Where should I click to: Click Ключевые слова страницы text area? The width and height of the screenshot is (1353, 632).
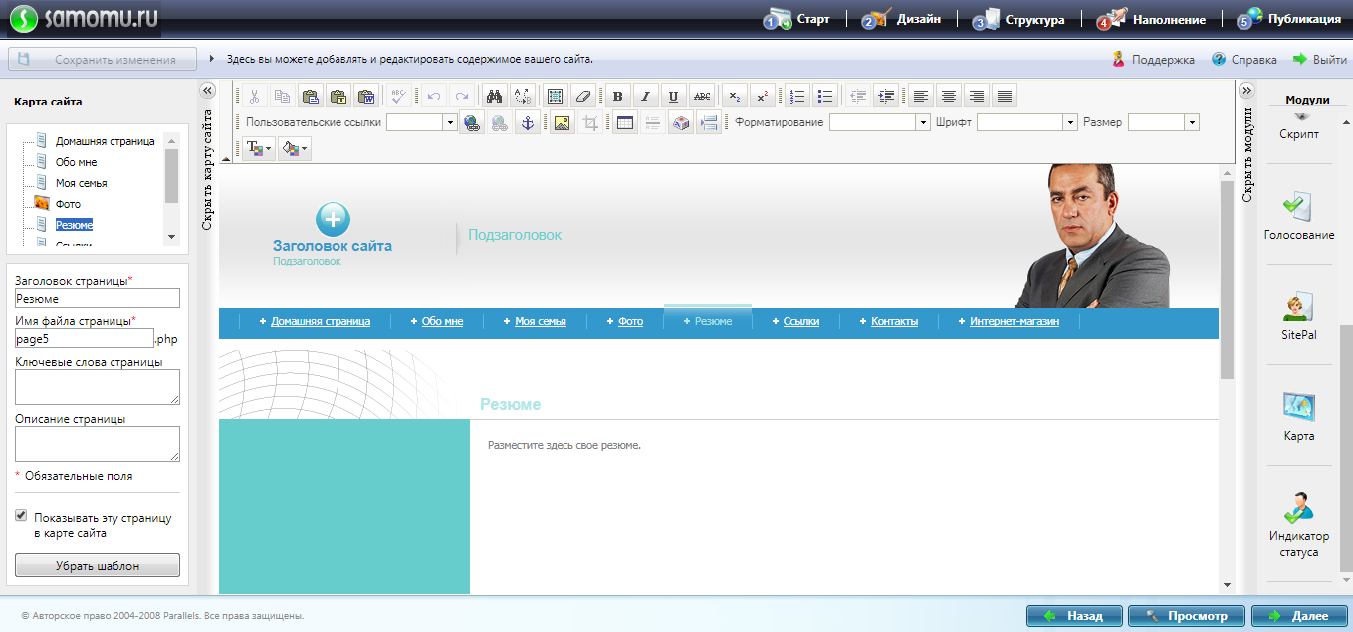click(98, 387)
